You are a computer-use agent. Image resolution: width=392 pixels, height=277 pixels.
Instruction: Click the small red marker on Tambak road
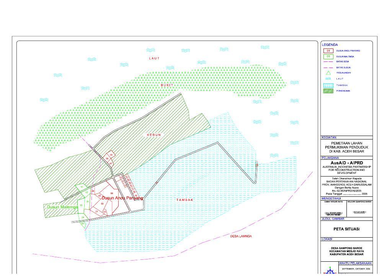(256, 165)
